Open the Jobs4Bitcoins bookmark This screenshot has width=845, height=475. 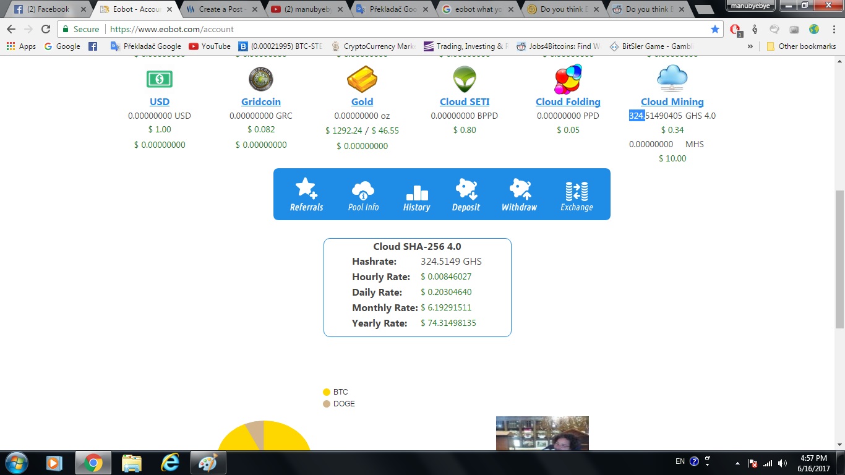click(559, 46)
